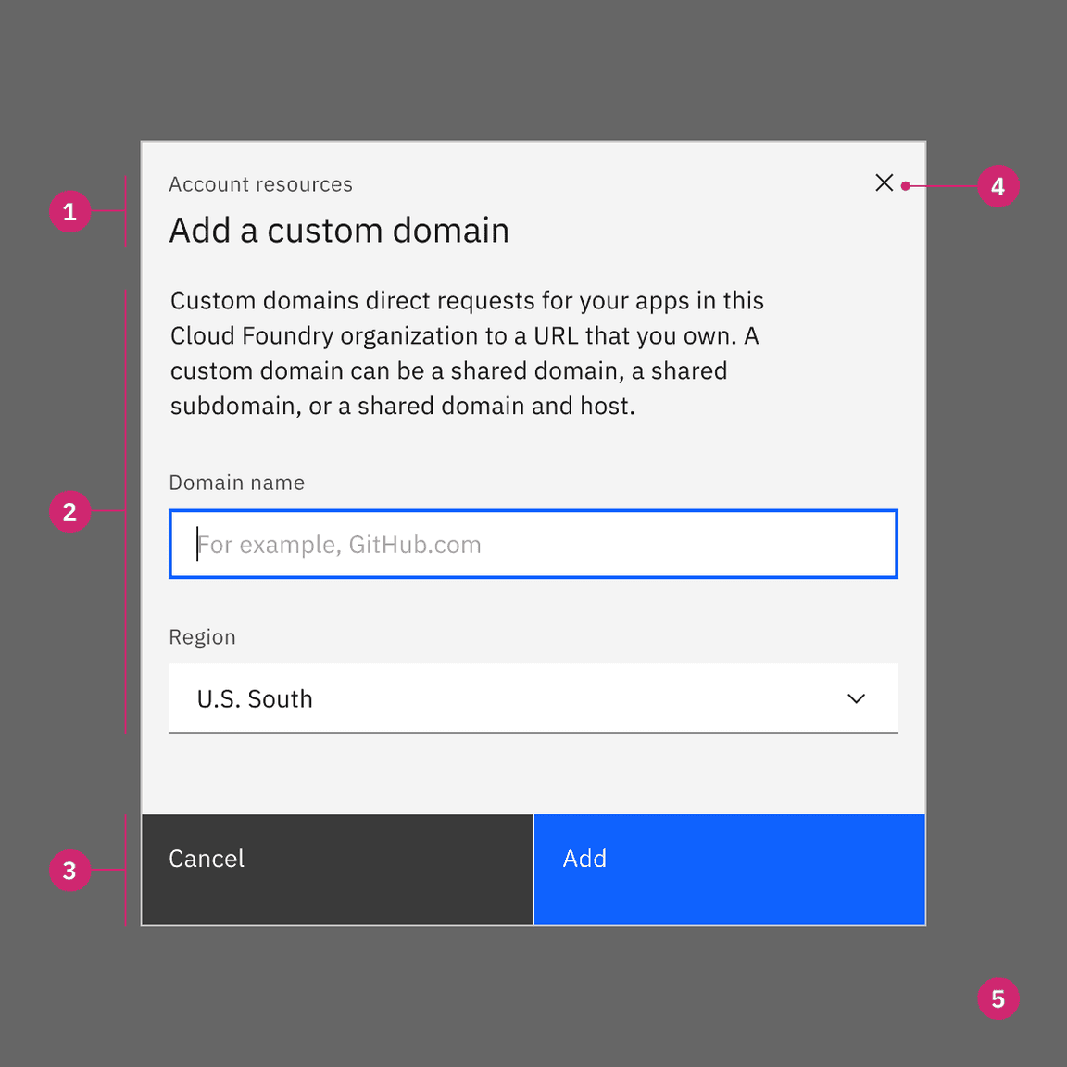Click annotation marker number 3
The width and height of the screenshot is (1067, 1067).
click(69, 871)
